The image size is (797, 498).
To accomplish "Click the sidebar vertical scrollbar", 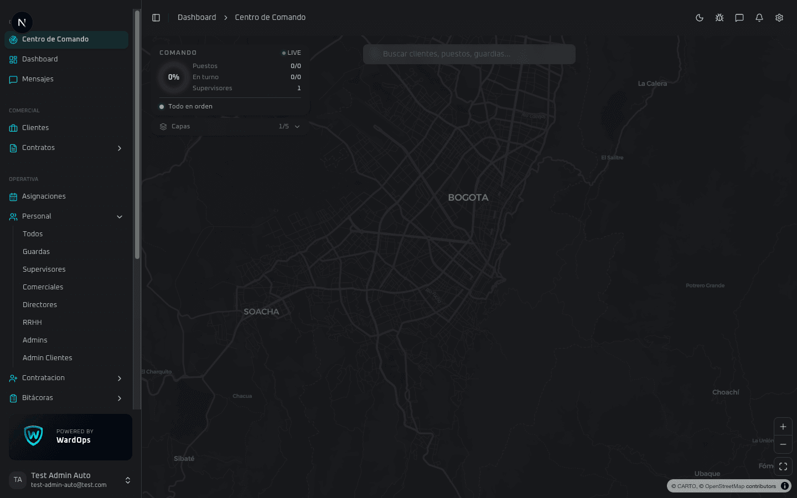I will coord(137,133).
